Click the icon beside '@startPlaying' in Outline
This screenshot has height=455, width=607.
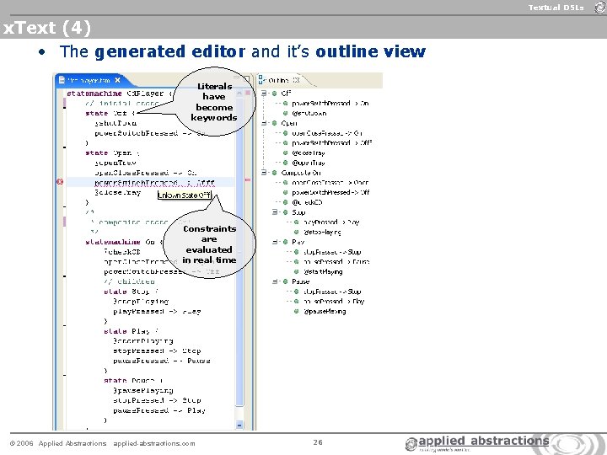(x=296, y=271)
